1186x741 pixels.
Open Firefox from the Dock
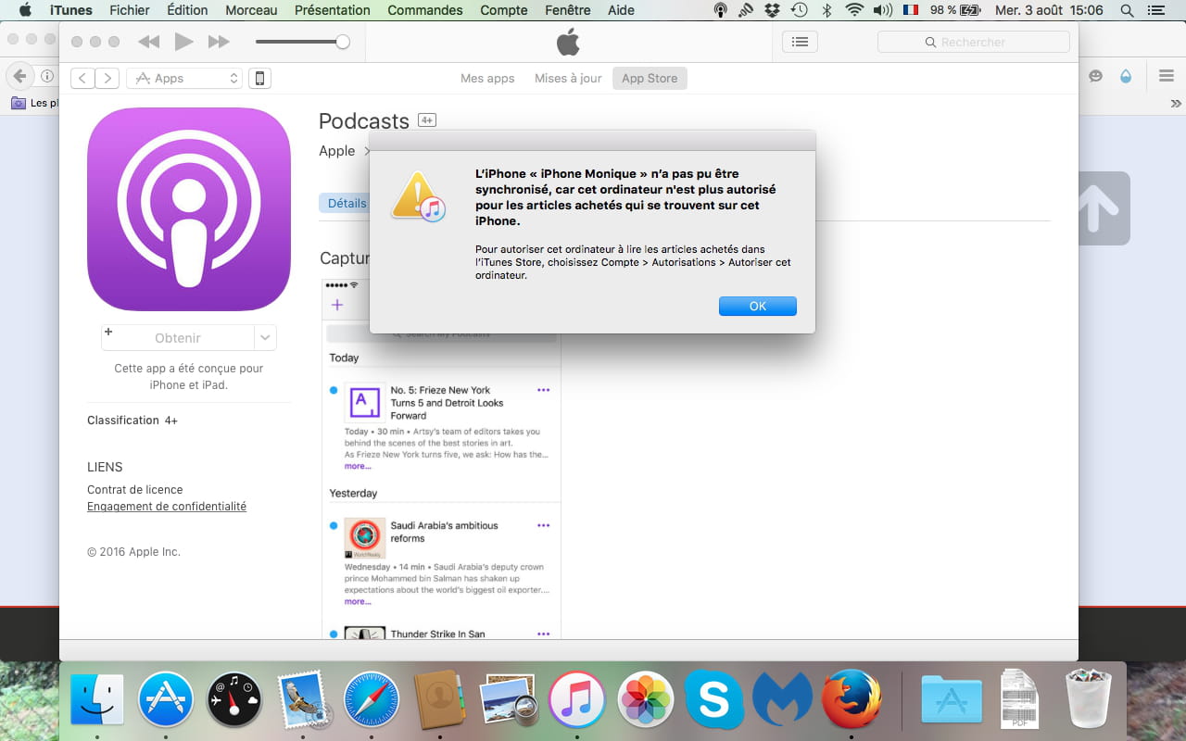coord(851,699)
